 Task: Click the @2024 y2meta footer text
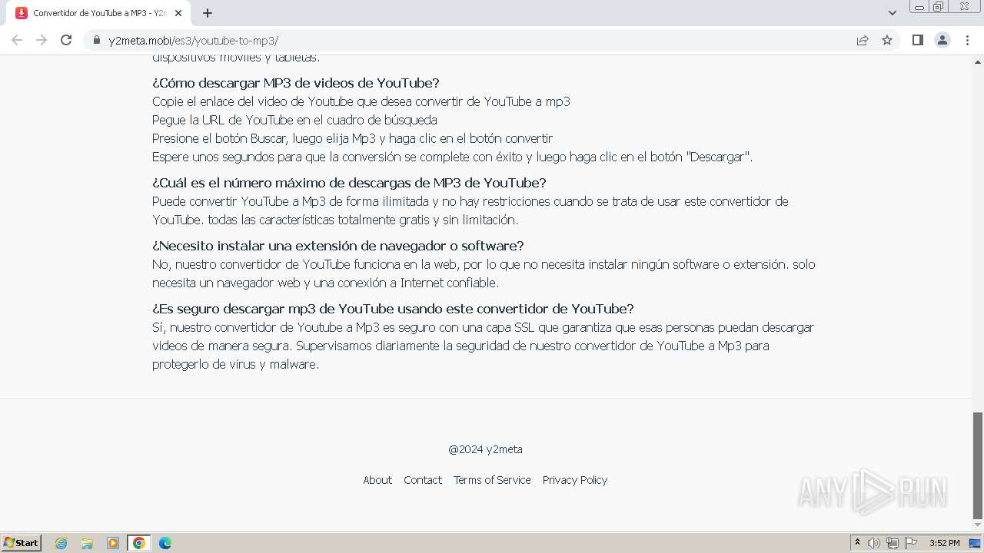[x=485, y=449]
